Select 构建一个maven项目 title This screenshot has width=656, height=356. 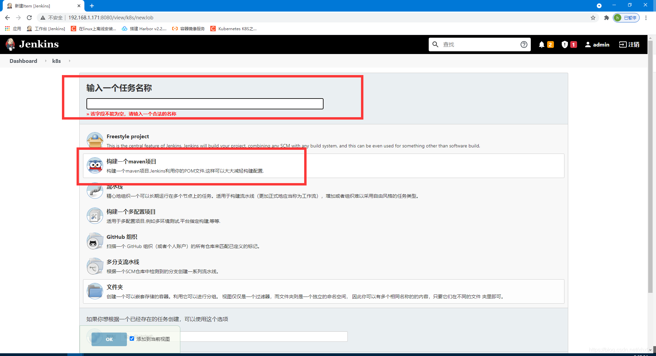131,161
